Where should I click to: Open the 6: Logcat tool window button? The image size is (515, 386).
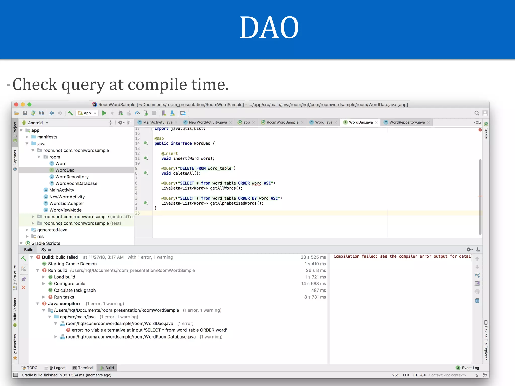click(x=55, y=368)
